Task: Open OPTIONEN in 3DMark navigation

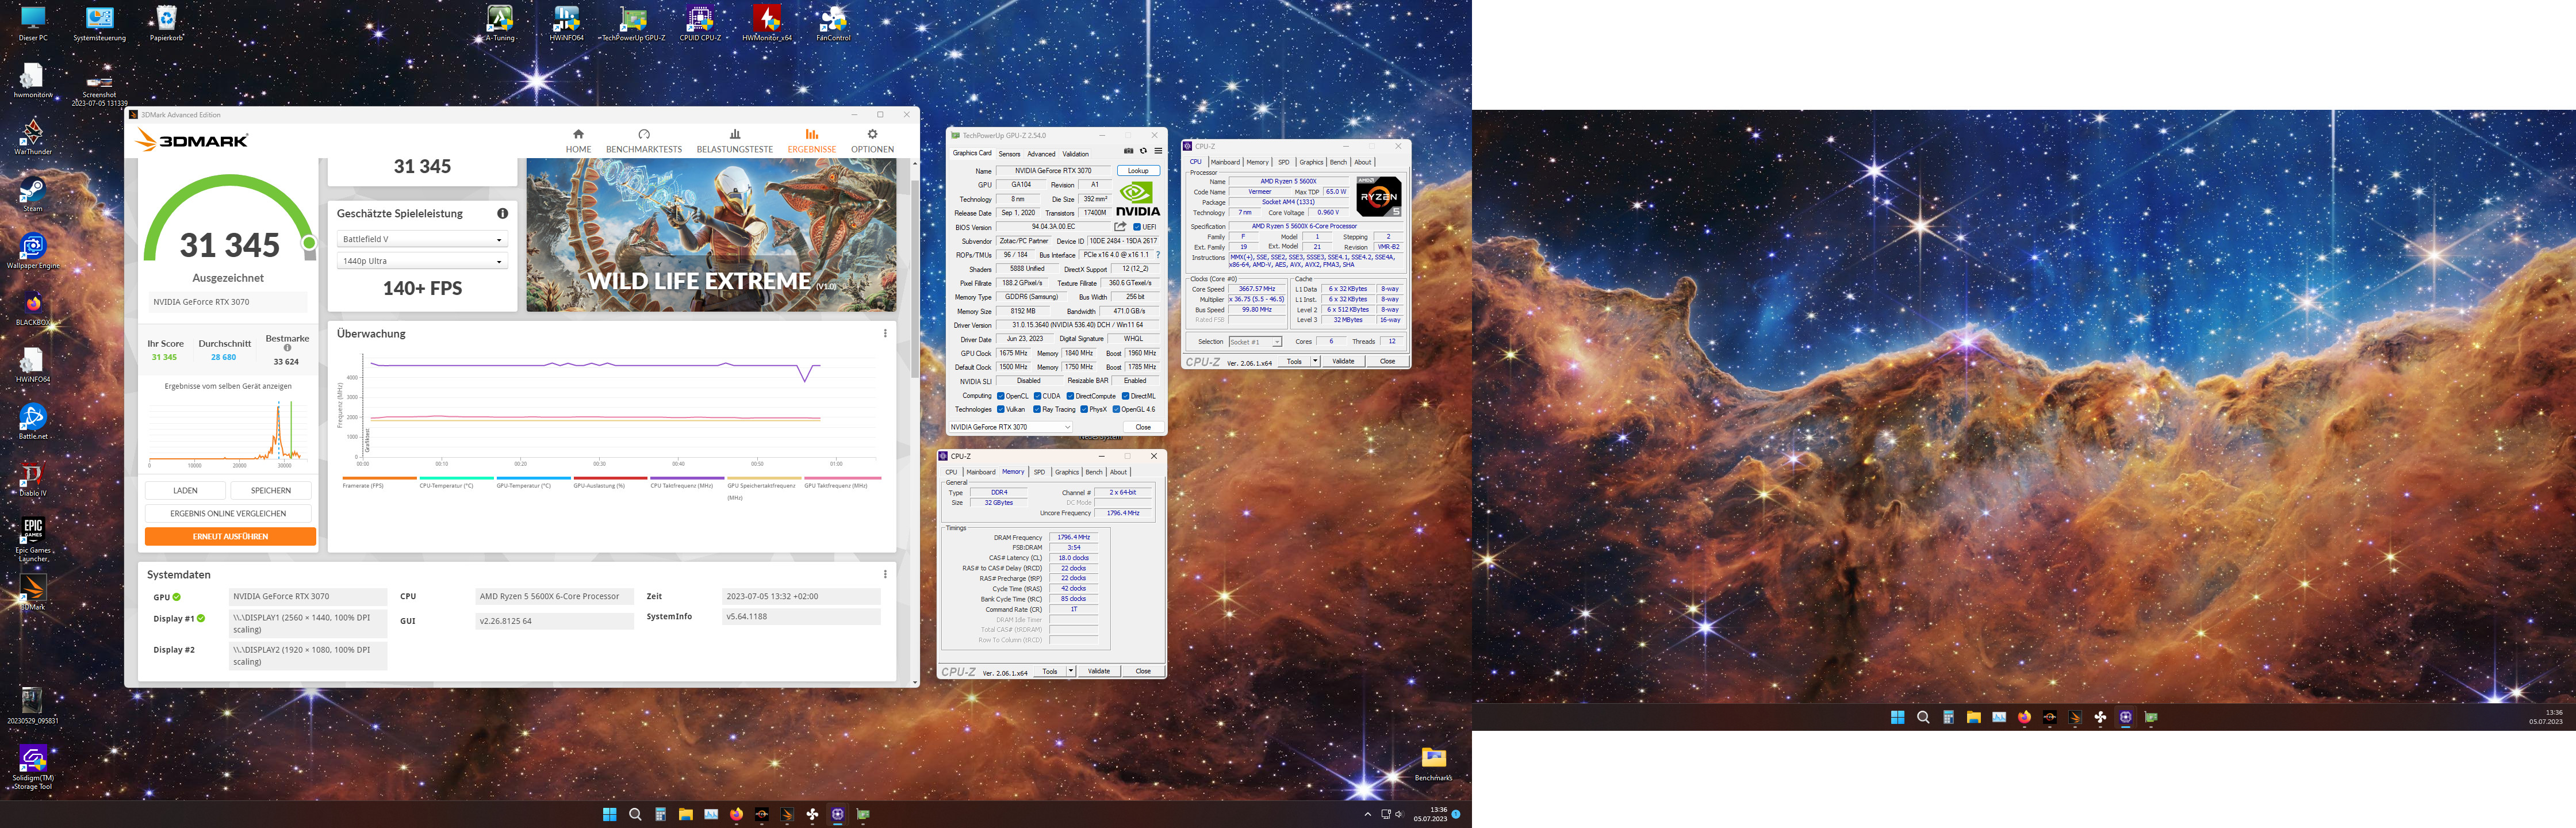Action: pos(872,141)
